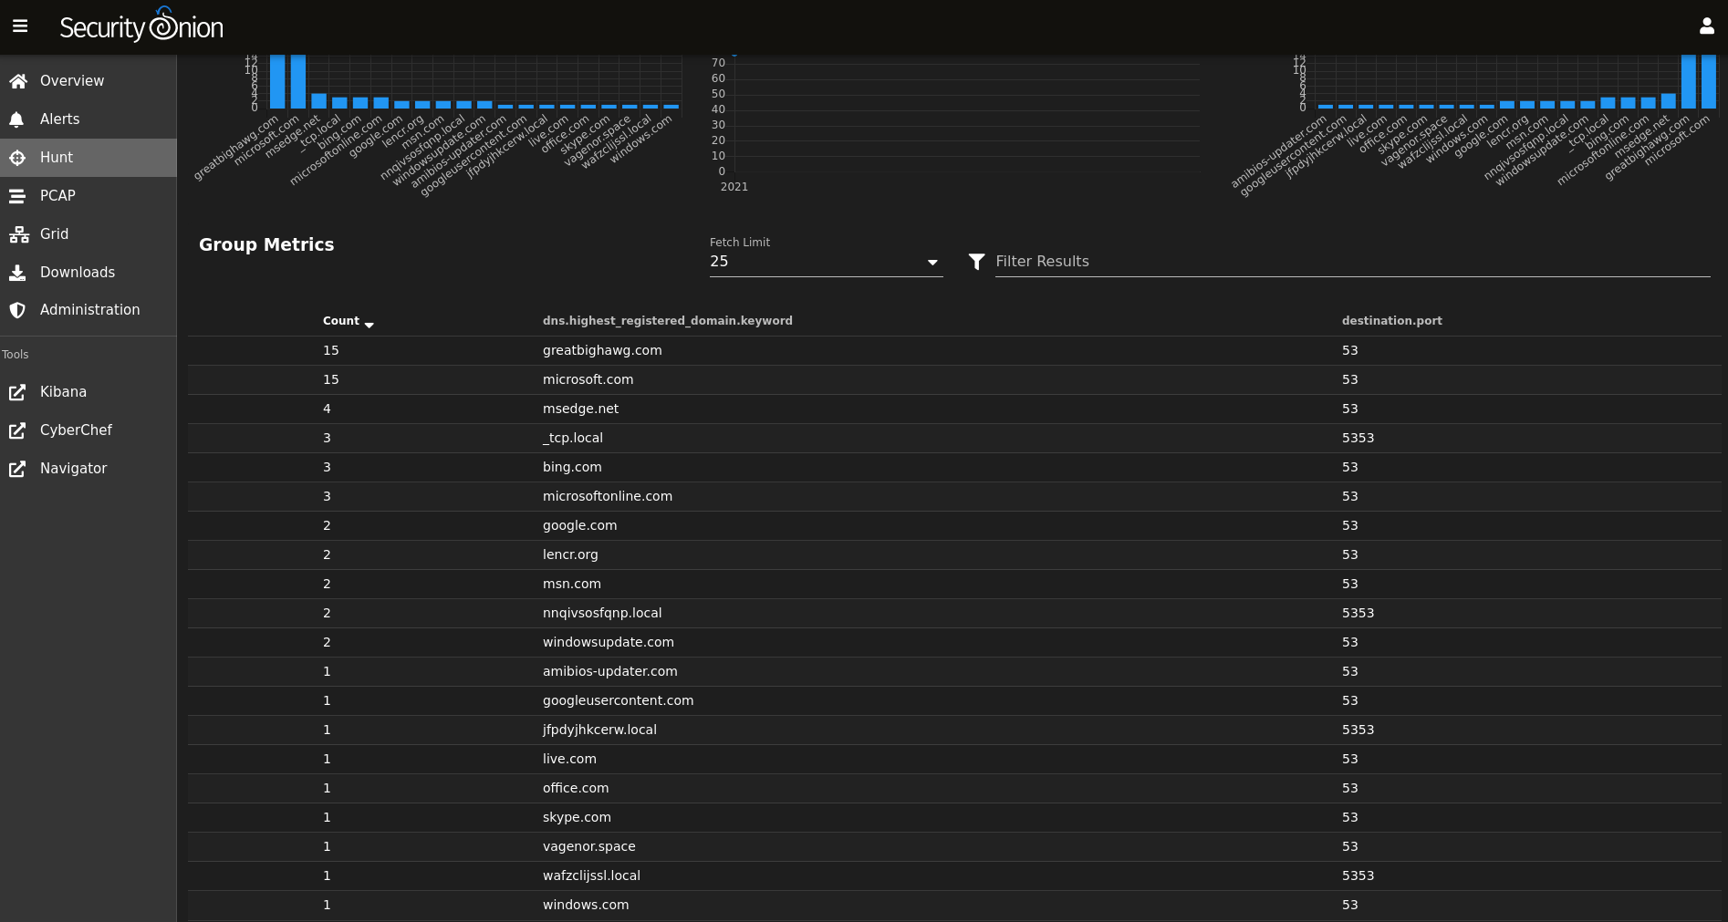The width and height of the screenshot is (1728, 922).
Task: Click the Navigator external-link icon
Action: [17, 469]
